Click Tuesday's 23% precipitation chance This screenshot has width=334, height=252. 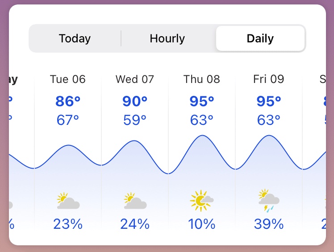click(x=68, y=223)
